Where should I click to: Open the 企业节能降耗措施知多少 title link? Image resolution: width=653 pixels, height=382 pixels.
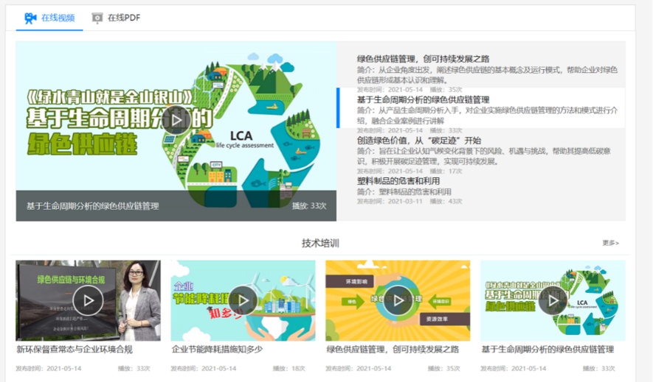point(217,350)
